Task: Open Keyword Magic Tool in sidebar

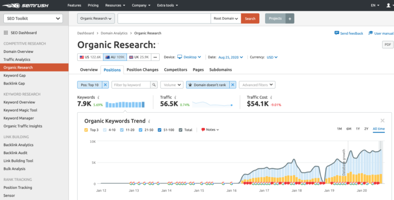Action: pyautogui.click(x=20, y=110)
